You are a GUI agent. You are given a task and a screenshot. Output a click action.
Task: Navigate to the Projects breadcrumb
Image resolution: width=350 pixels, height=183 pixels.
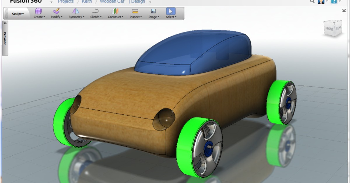pyautogui.click(x=66, y=1)
